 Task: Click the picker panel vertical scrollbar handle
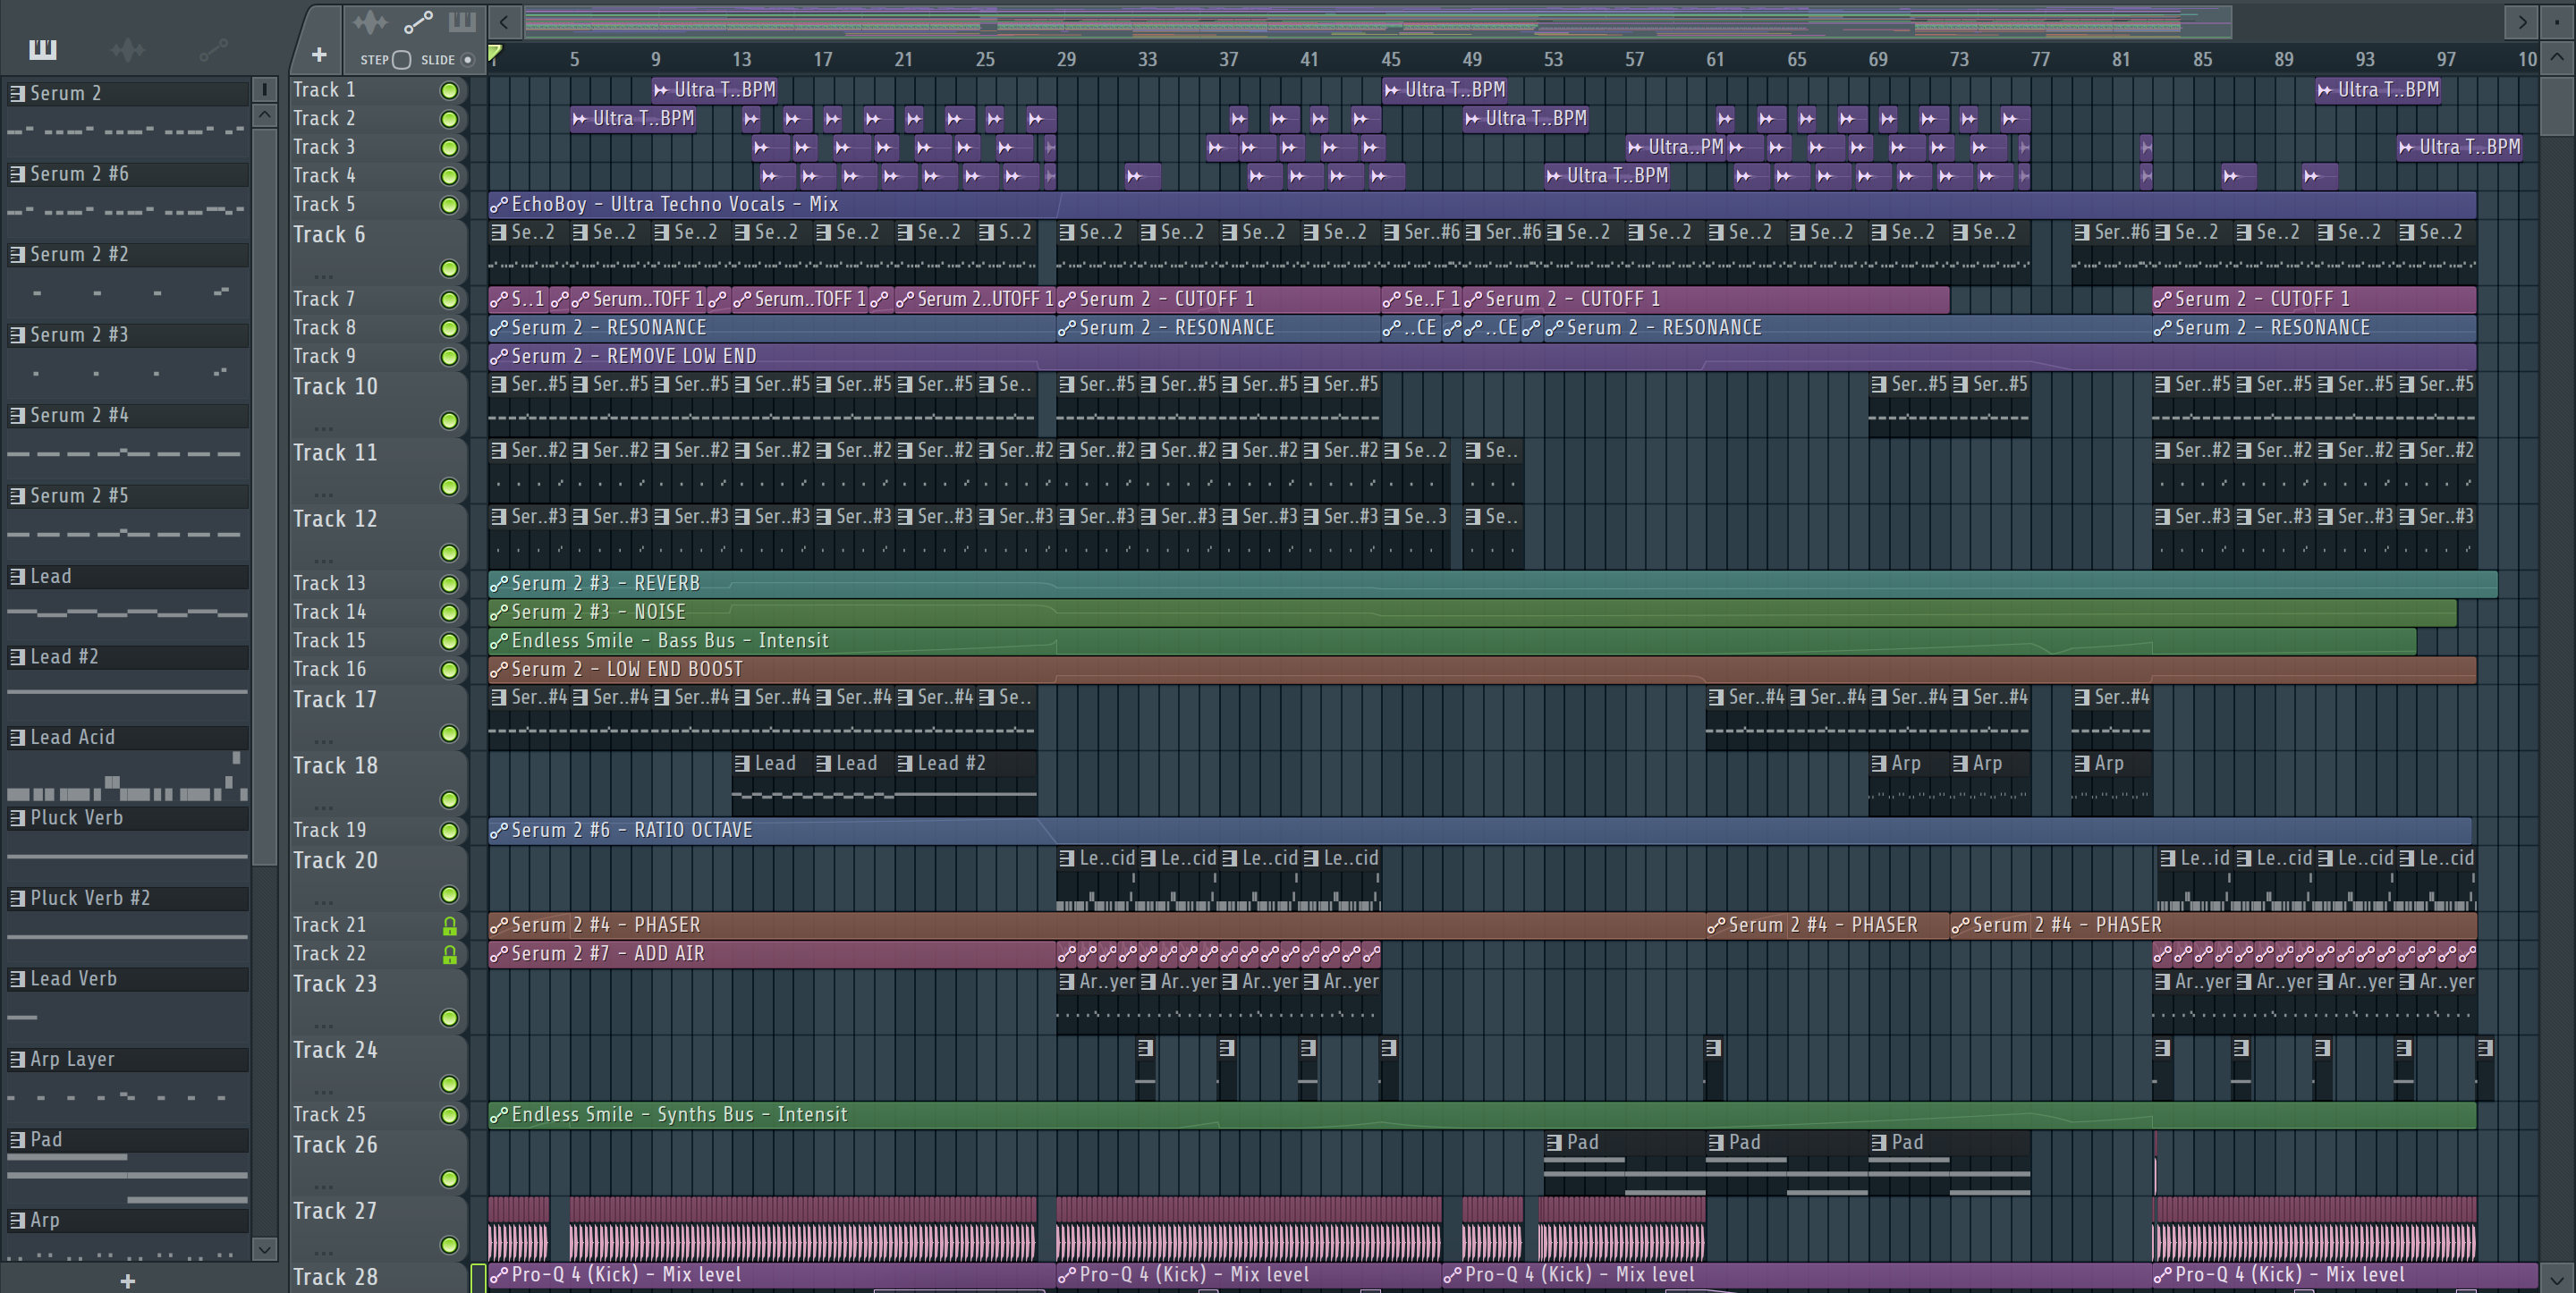click(264, 495)
